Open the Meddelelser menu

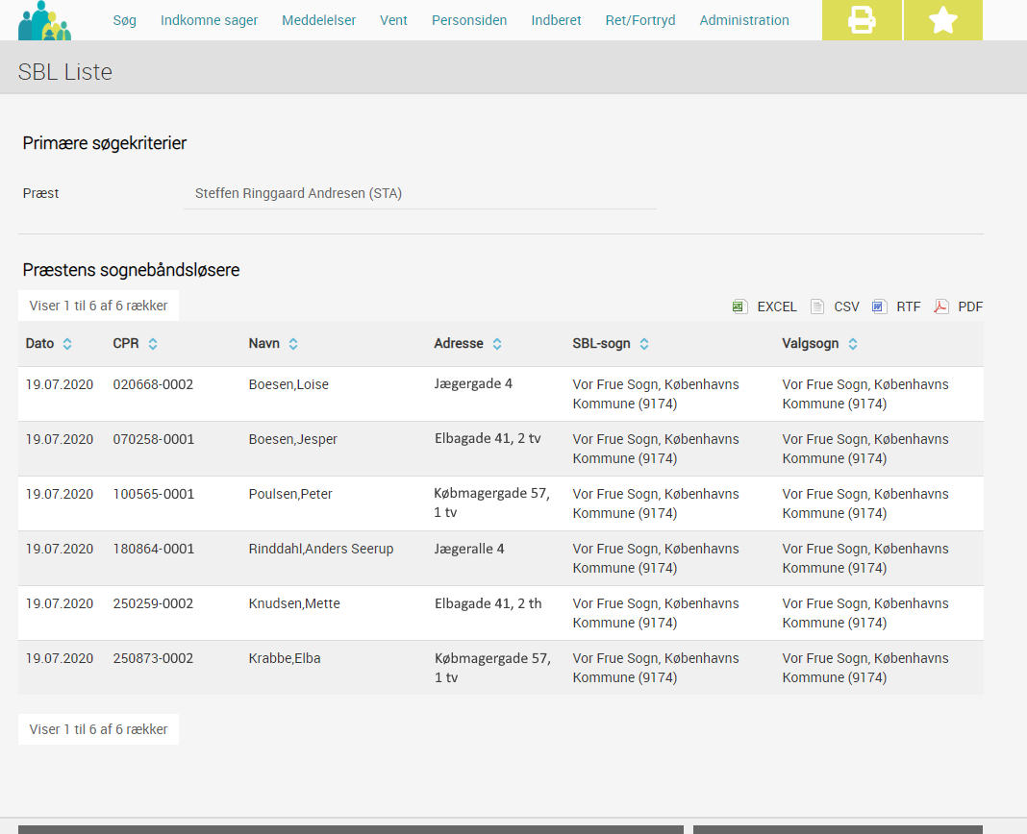pyautogui.click(x=319, y=20)
